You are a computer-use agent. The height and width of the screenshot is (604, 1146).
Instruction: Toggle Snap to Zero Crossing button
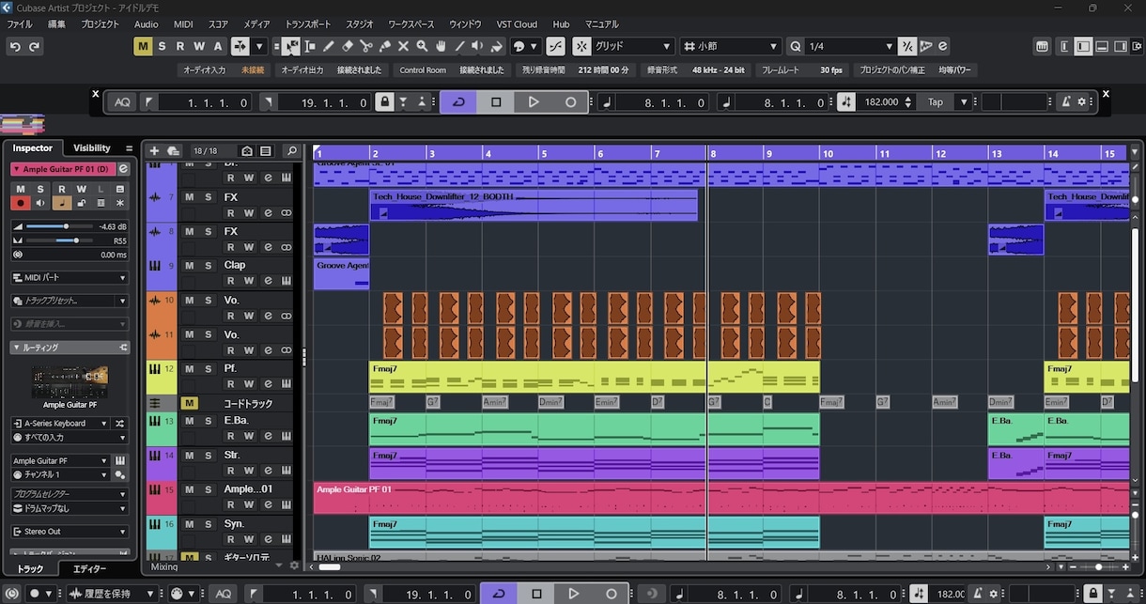click(556, 46)
